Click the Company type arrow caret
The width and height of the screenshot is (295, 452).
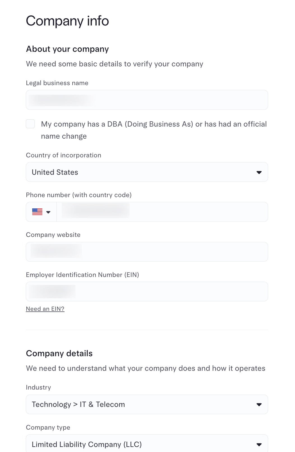(x=259, y=444)
